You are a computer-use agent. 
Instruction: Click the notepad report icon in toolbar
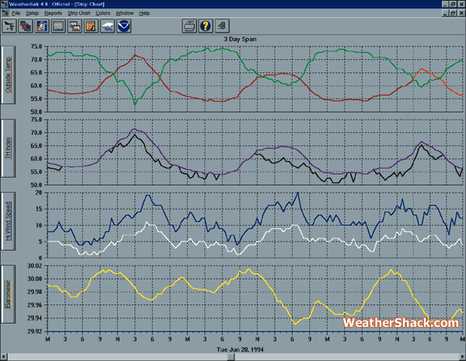[92, 27]
